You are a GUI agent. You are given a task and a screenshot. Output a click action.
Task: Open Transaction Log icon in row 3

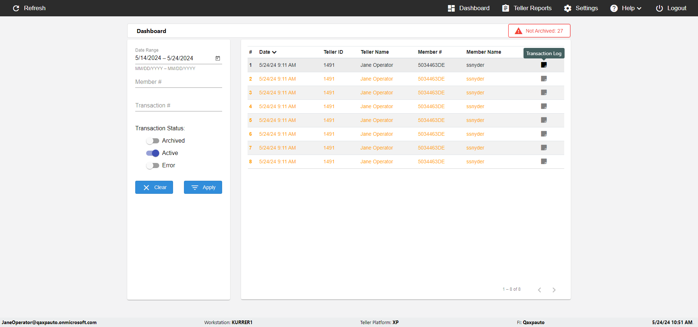pos(544,93)
